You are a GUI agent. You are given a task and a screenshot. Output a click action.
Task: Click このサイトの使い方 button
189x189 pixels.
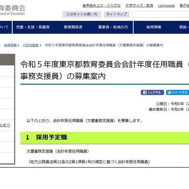click(x=82, y=14)
